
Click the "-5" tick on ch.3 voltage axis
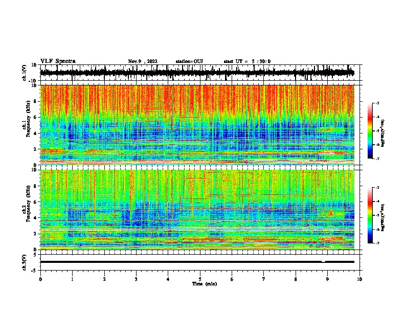click(x=35, y=271)
